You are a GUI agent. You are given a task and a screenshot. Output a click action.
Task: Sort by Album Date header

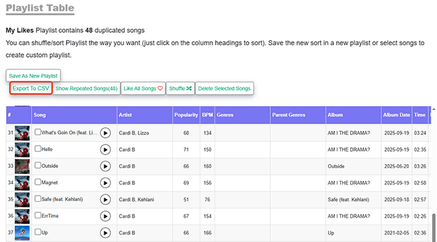(x=397, y=115)
